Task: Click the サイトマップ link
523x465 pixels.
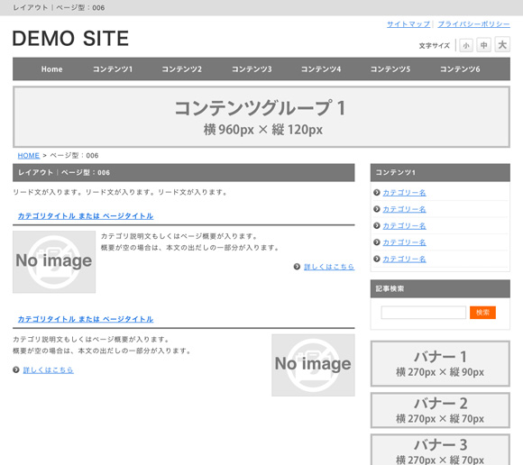Action: tap(408, 24)
